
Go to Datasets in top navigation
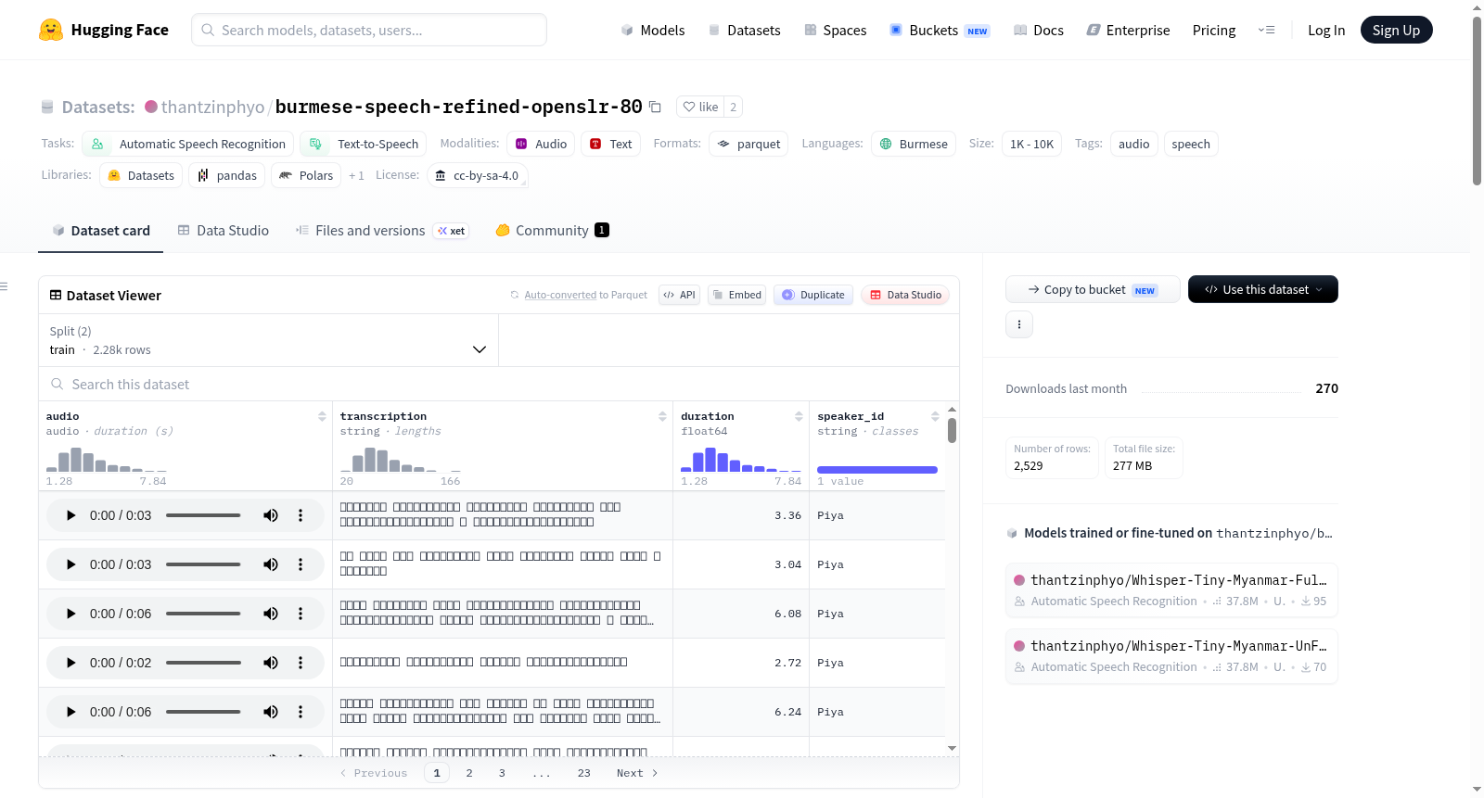pyautogui.click(x=744, y=31)
